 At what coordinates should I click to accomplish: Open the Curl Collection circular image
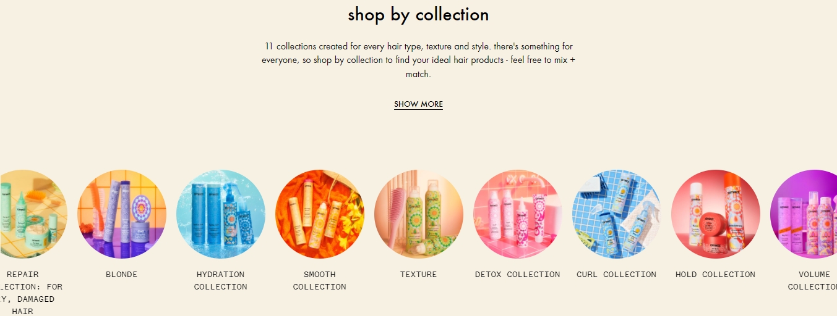[617, 214]
